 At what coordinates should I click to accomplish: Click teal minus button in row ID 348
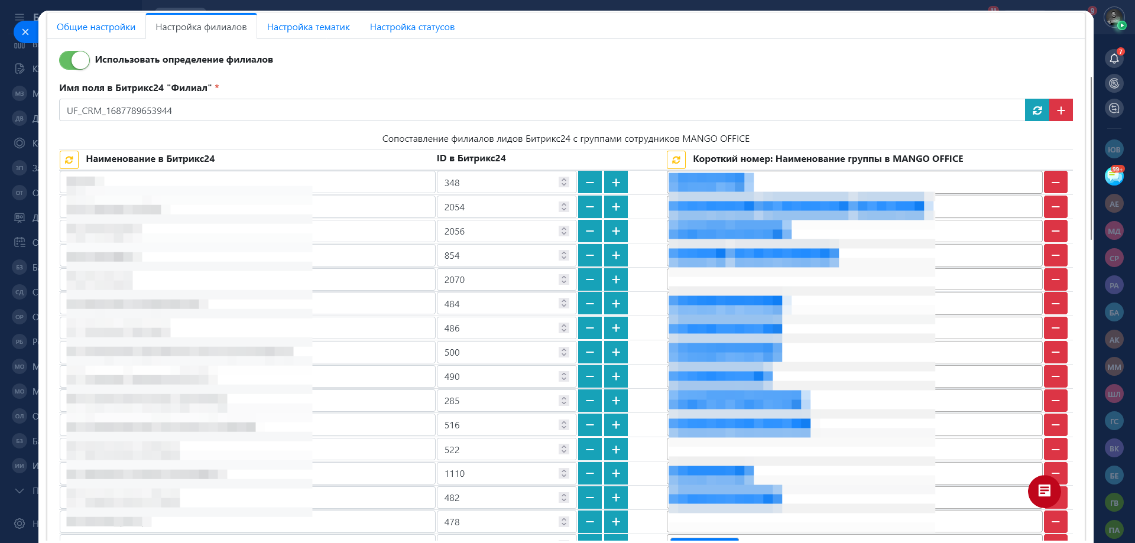pos(589,183)
